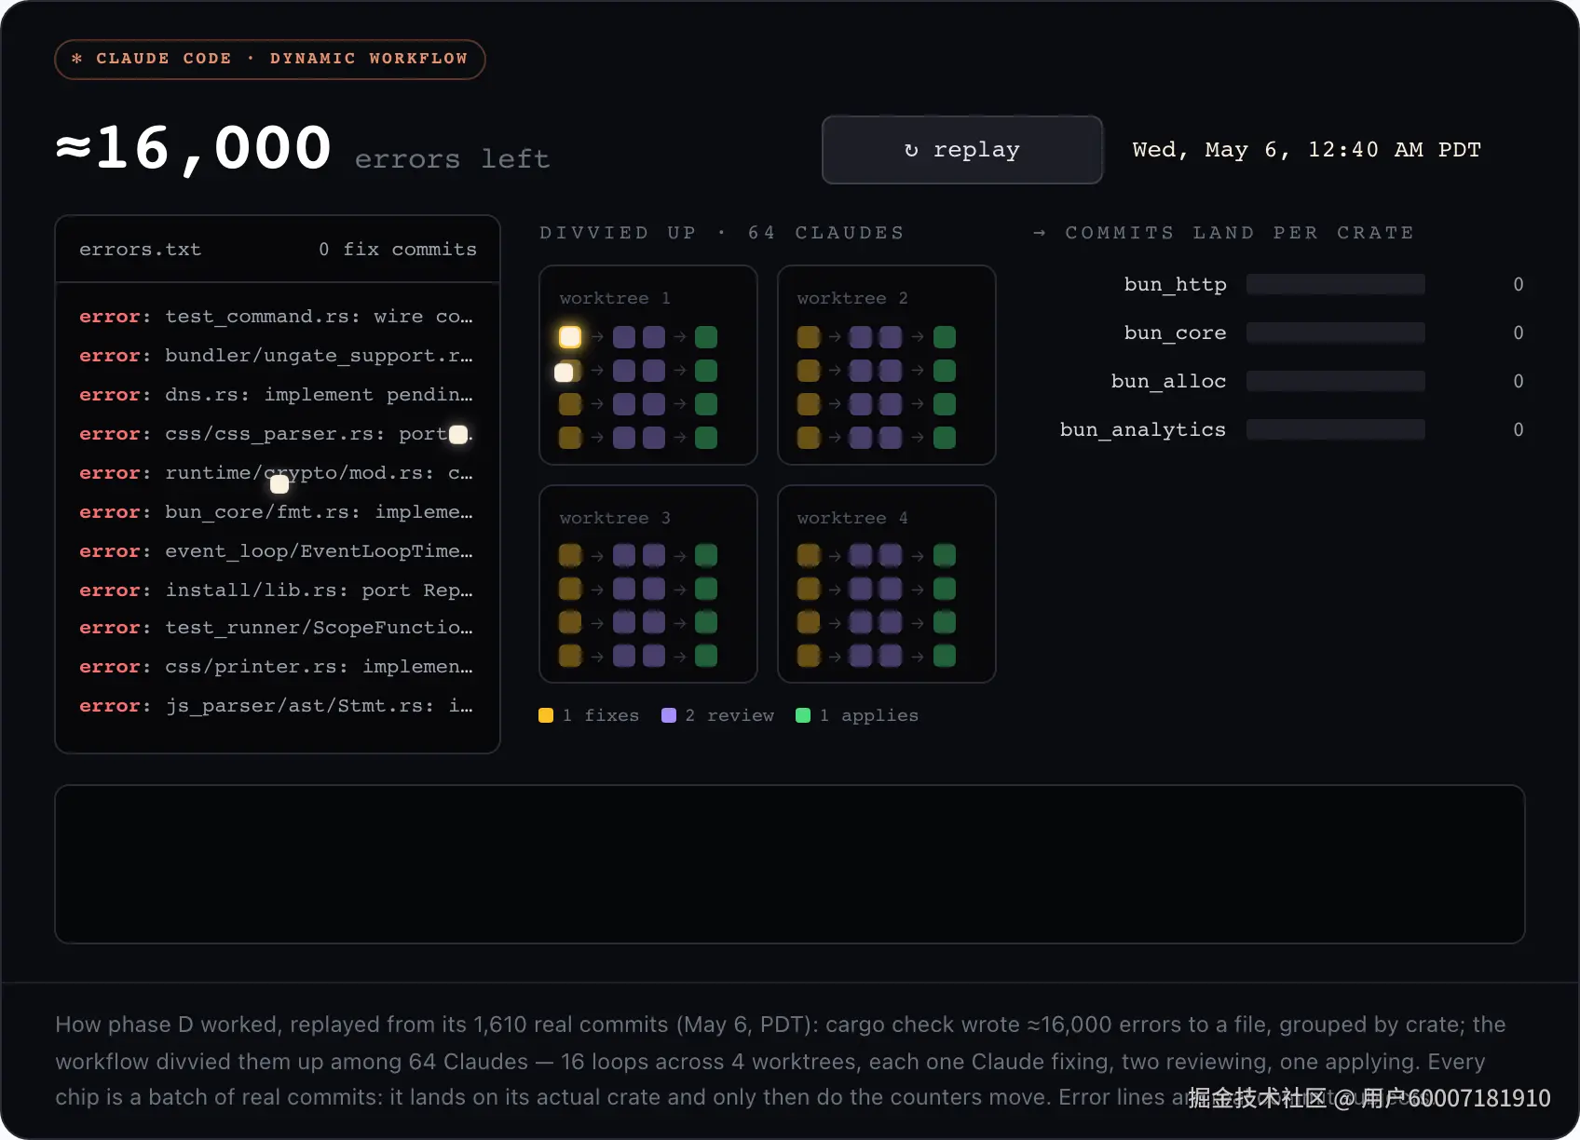This screenshot has height=1140, width=1580.
Task: Click the replay button
Action: pyautogui.click(x=962, y=150)
